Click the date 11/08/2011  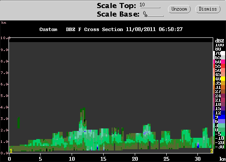(141, 29)
